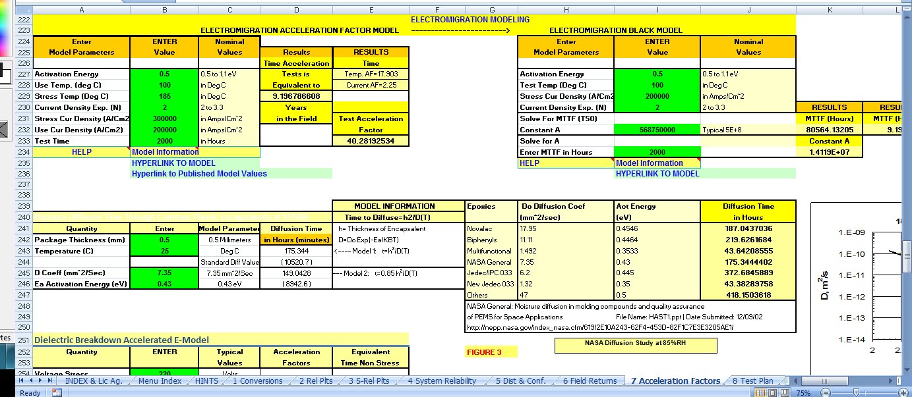The image size is (912, 397).
Task: Select Enter MTTF in Hours 2000 cell
Action: [657, 152]
